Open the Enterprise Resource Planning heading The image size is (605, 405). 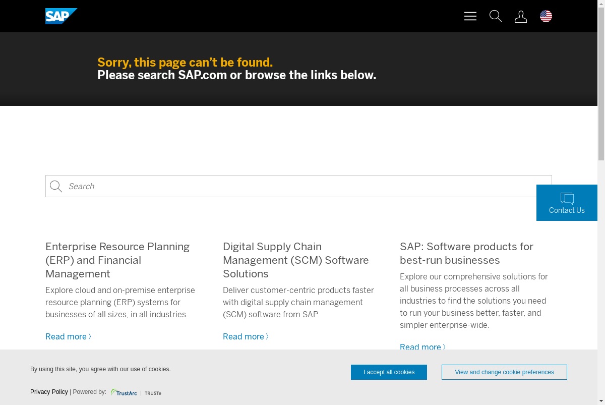117,260
